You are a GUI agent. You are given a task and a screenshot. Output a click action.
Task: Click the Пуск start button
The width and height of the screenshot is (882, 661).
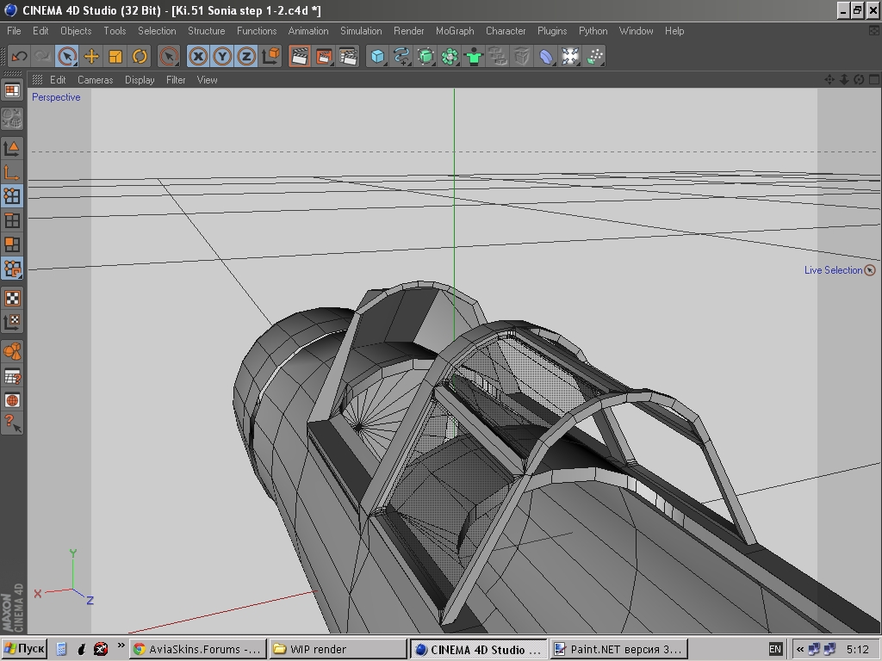24,649
